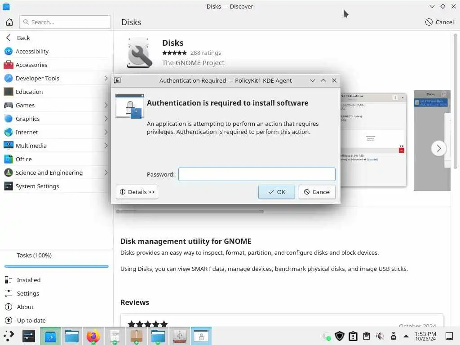This screenshot has width=460, height=345.
Task: Close the Authentication Required dialog
Action: [x=334, y=80]
